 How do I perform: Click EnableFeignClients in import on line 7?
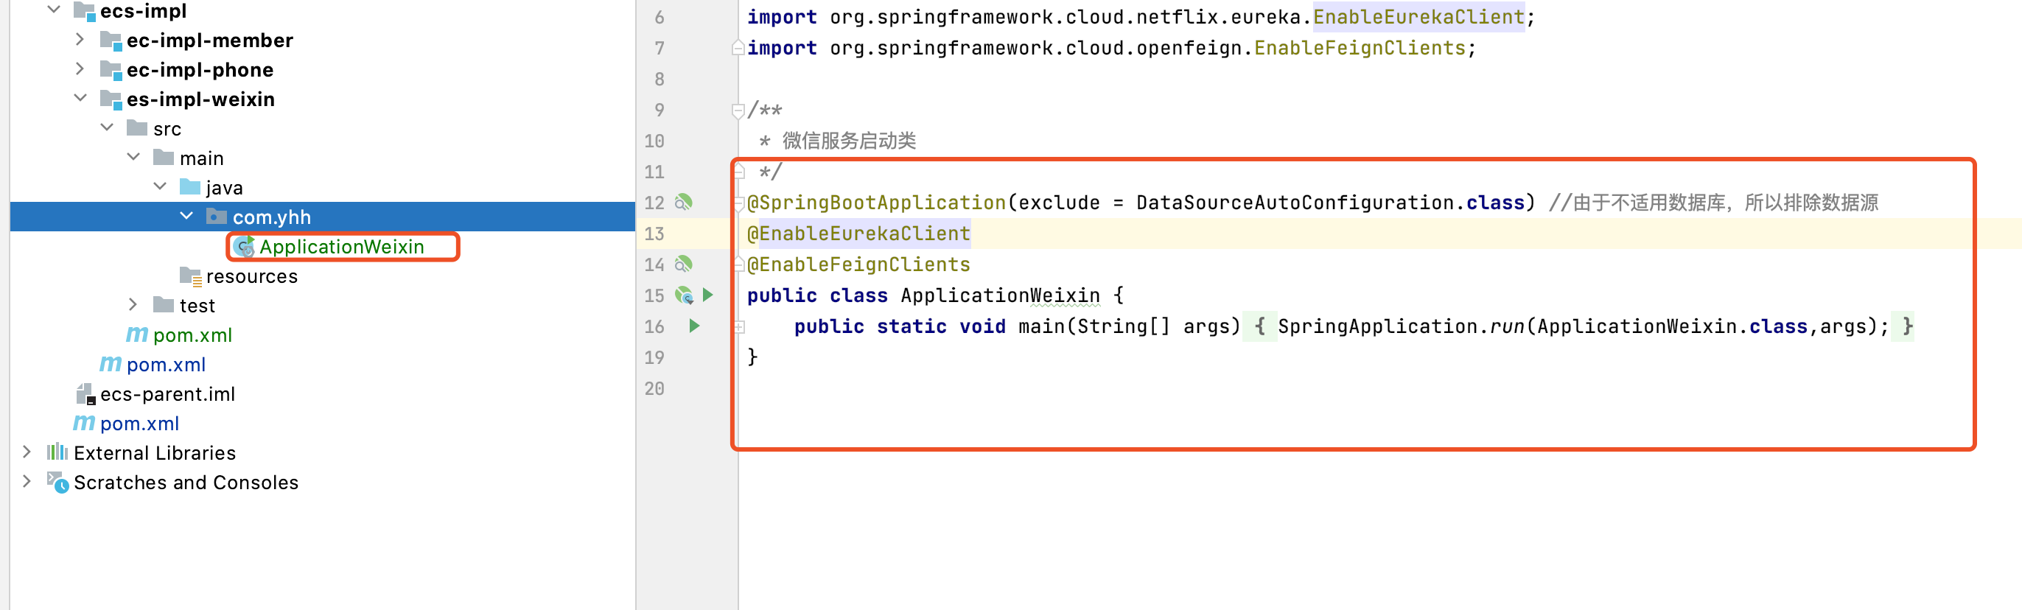(x=1360, y=48)
